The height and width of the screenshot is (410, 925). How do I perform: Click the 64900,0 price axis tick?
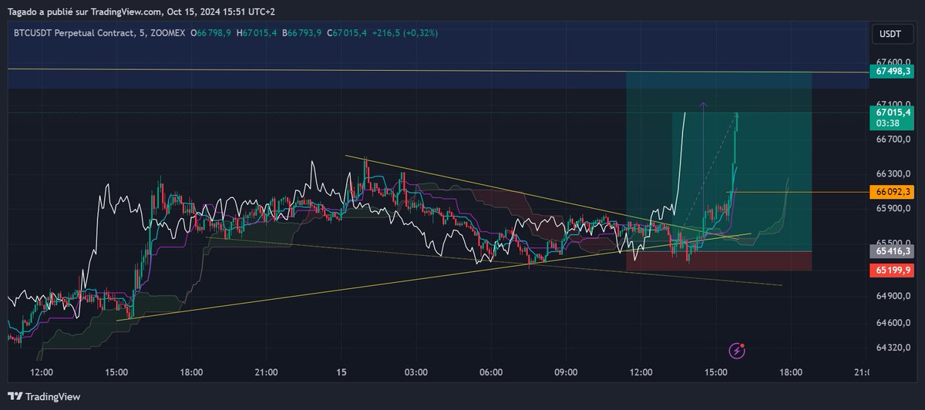click(x=893, y=296)
